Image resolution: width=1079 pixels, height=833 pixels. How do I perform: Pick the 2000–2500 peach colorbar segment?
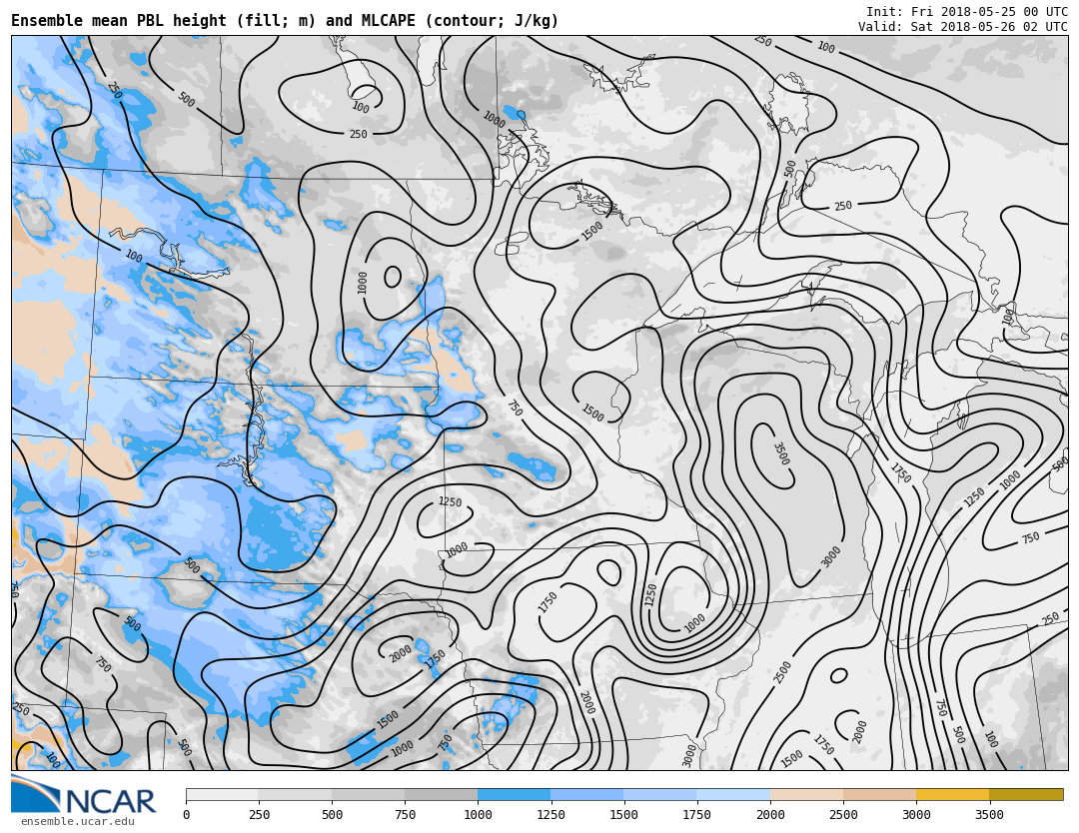click(x=806, y=795)
